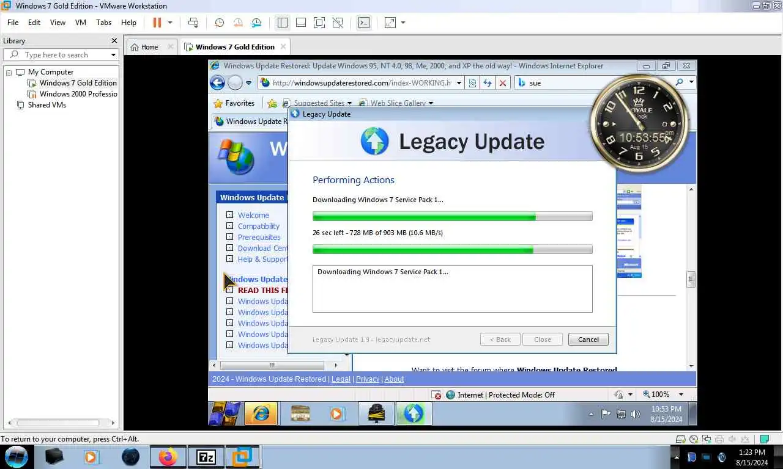Take a snapshot of this virtual machine
Screen dimensions: 783x469
(220, 23)
